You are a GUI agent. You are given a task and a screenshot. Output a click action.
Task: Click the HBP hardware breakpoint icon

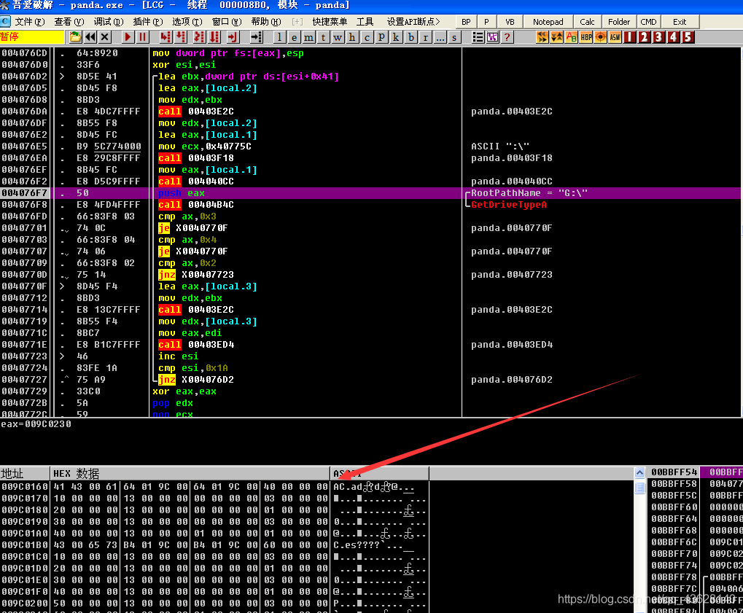tap(586, 37)
